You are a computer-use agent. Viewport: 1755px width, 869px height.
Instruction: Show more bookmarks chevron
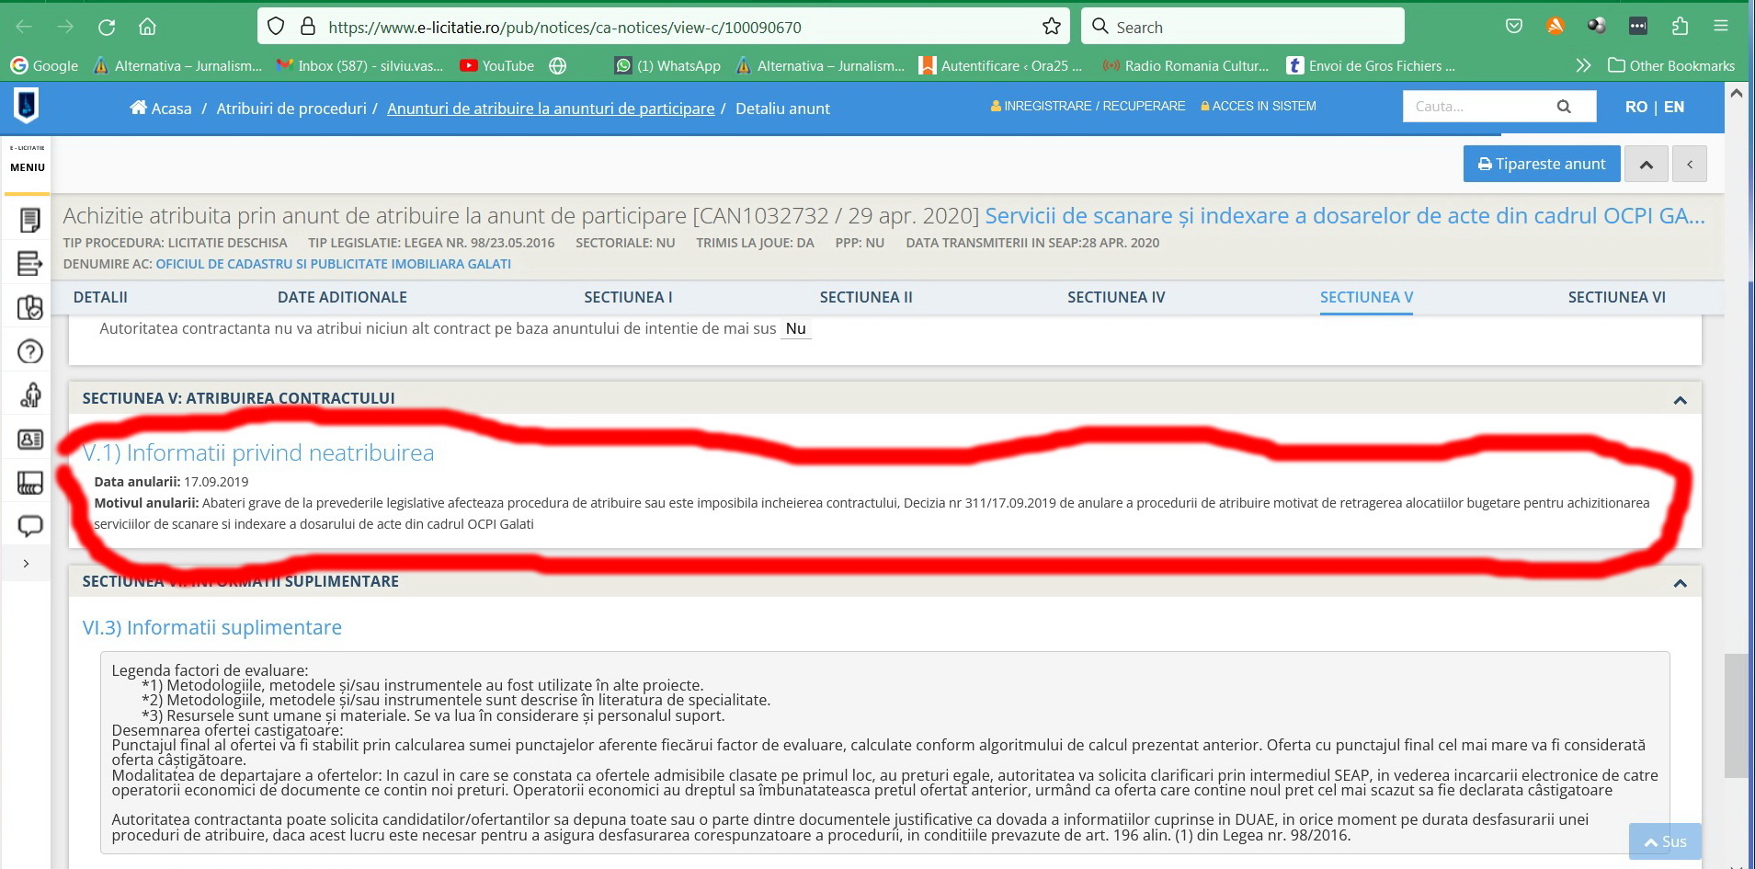point(1582,65)
